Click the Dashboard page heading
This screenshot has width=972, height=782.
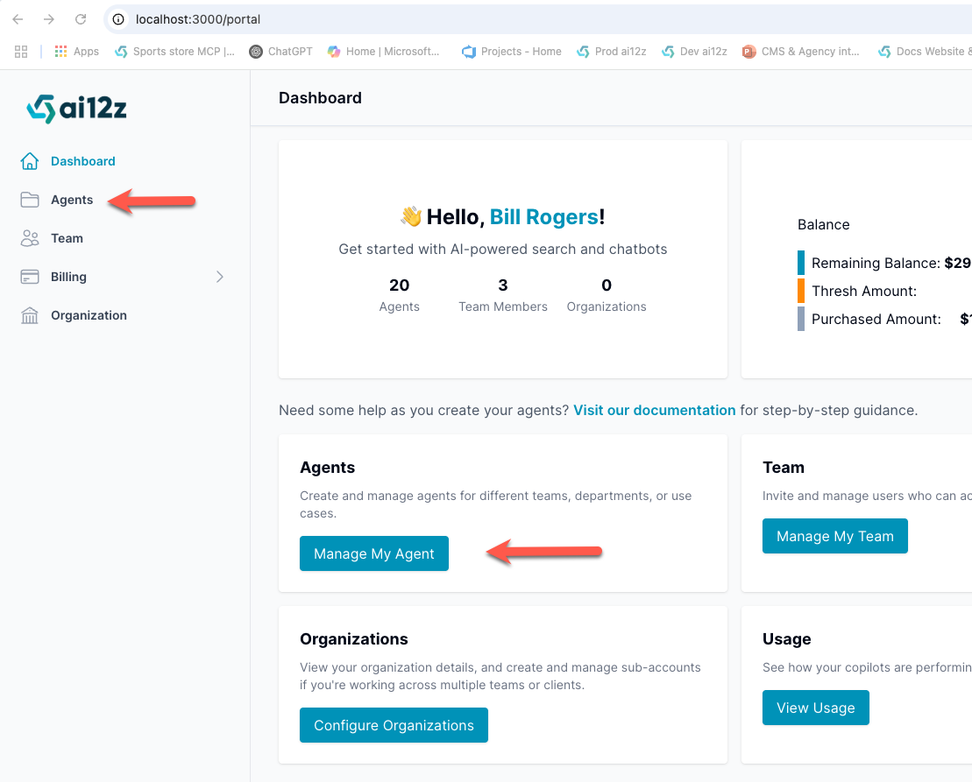pyautogui.click(x=320, y=98)
